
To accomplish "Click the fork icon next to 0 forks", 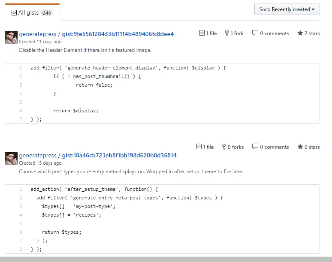I will pyautogui.click(x=224, y=147).
